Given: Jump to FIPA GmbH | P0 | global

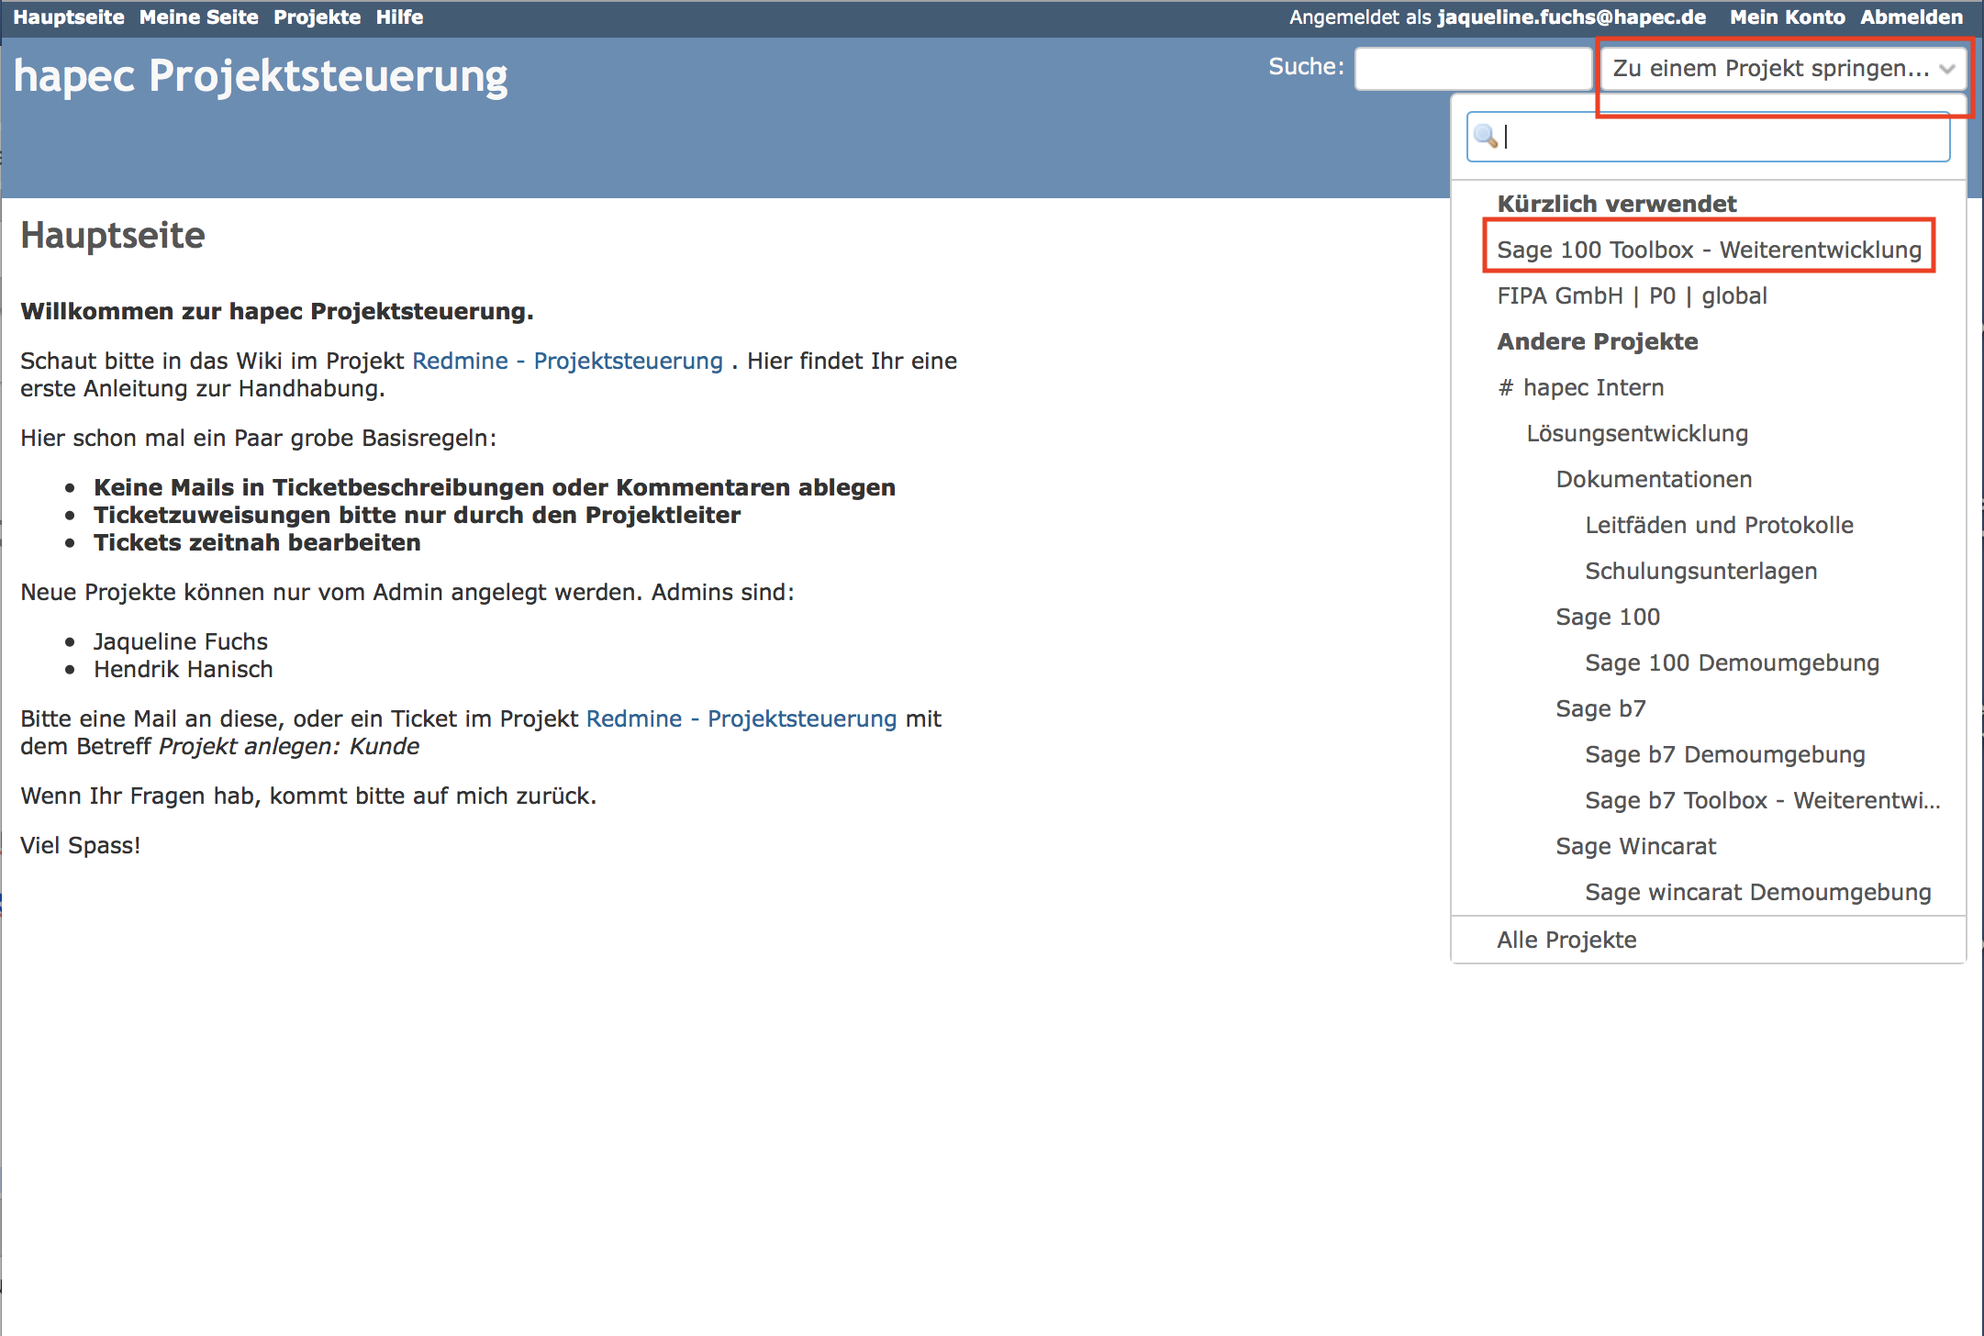Looking at the screenshot, I should click(x=1632, y=295).
